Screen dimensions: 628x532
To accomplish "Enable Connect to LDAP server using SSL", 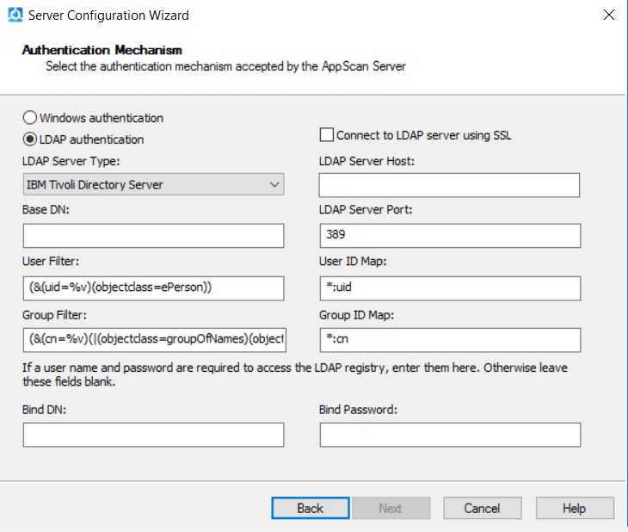I will (326, 135).
